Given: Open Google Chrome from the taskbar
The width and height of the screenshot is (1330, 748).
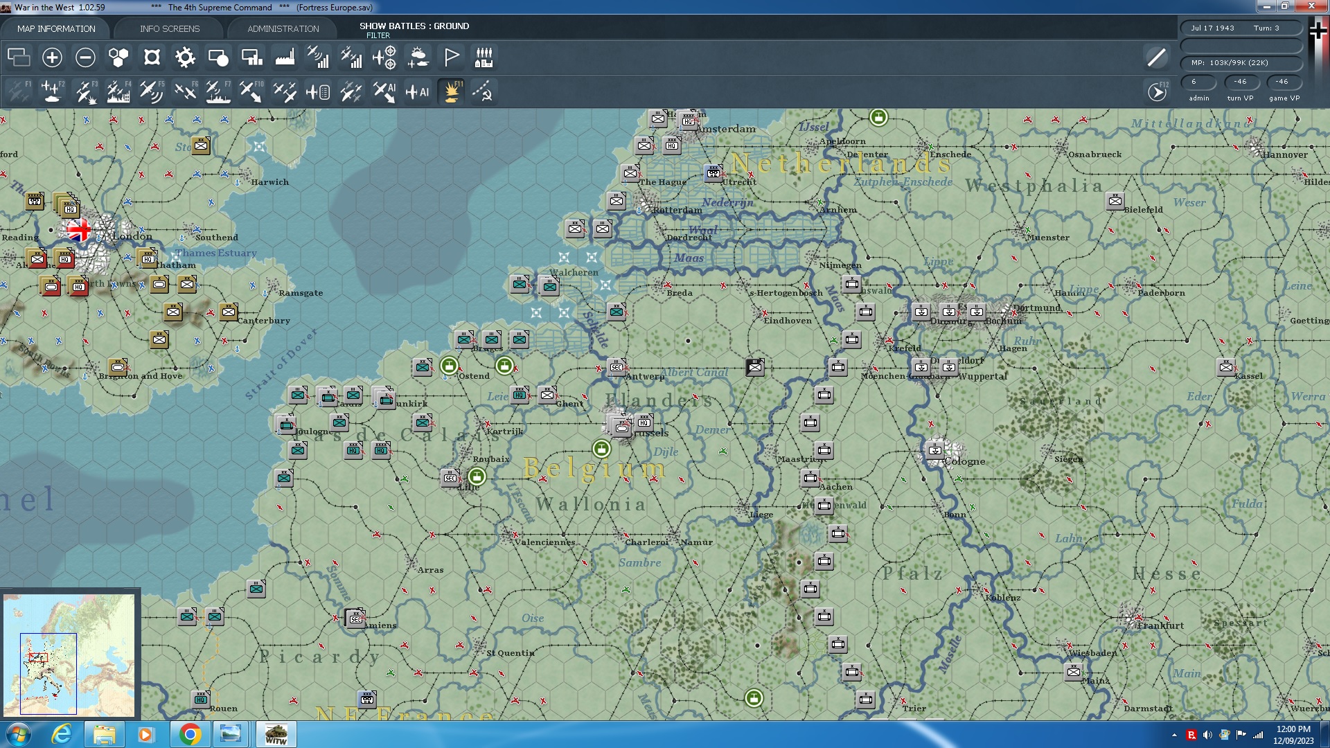Looking at the screenshot, I should pyautogui.click(x=190, y=734).
